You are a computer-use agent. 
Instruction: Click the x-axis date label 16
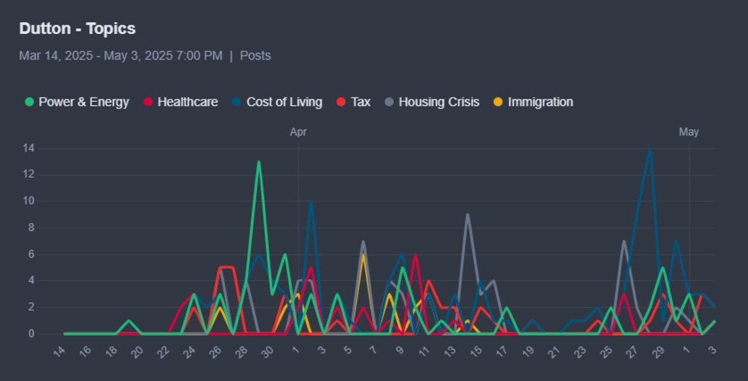(85, 351)
